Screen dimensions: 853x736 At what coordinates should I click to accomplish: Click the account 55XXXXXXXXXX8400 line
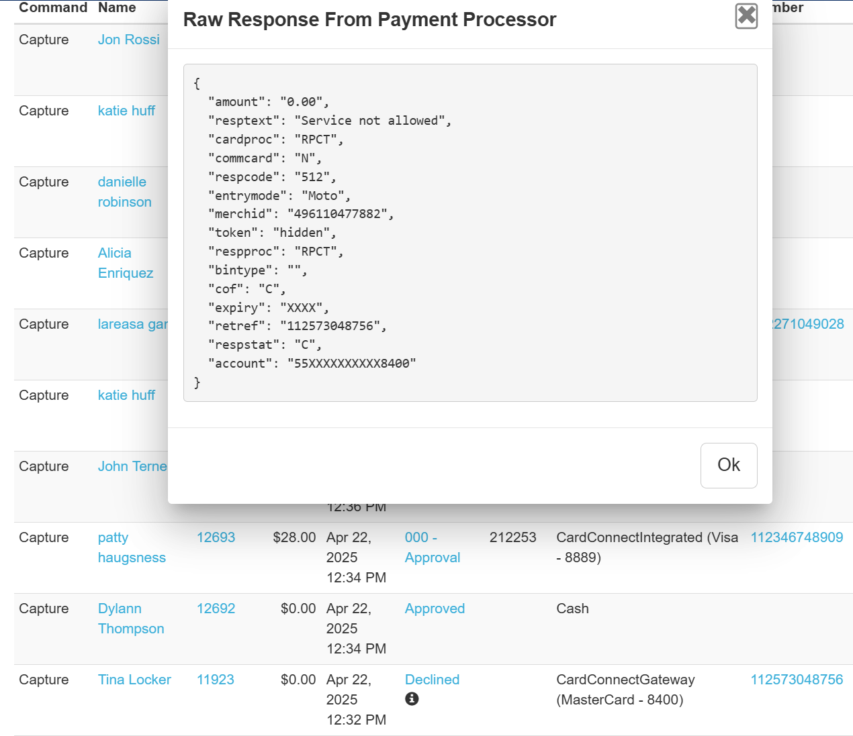tap(312, 364)
